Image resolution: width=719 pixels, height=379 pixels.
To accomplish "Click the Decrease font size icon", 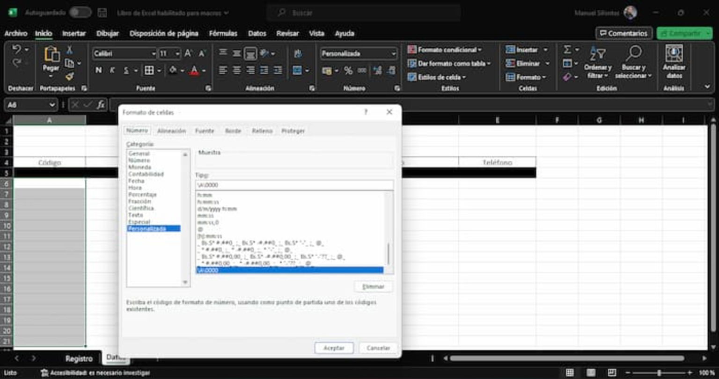I will 202,54.
